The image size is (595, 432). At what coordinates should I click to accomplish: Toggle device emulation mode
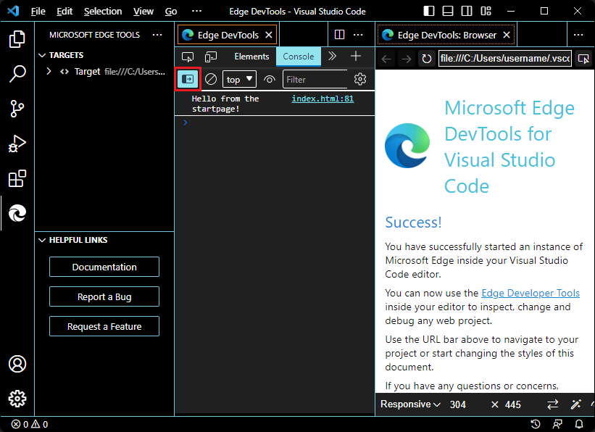pyautogui.click(x=211, y=56)
